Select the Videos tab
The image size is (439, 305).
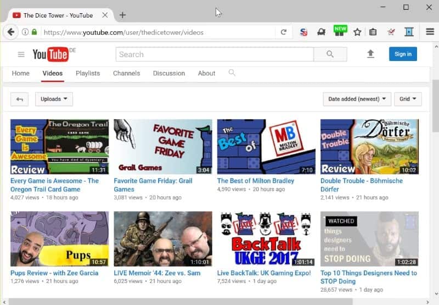click(53, 74)
